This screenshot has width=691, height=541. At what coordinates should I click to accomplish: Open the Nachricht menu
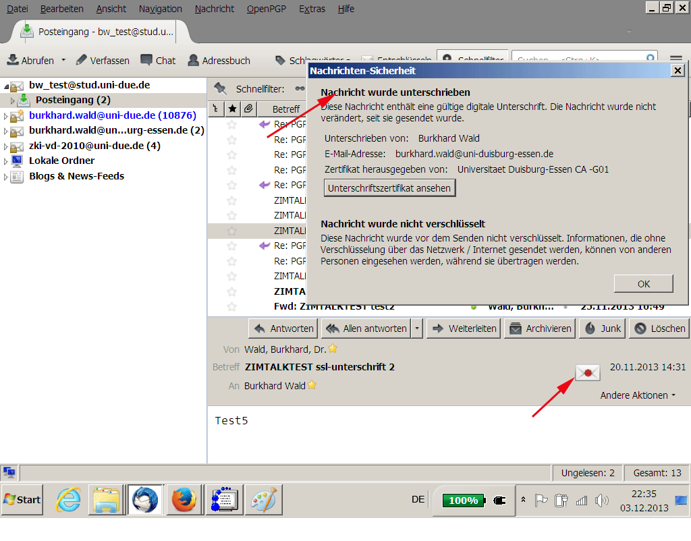coord(214,9)
